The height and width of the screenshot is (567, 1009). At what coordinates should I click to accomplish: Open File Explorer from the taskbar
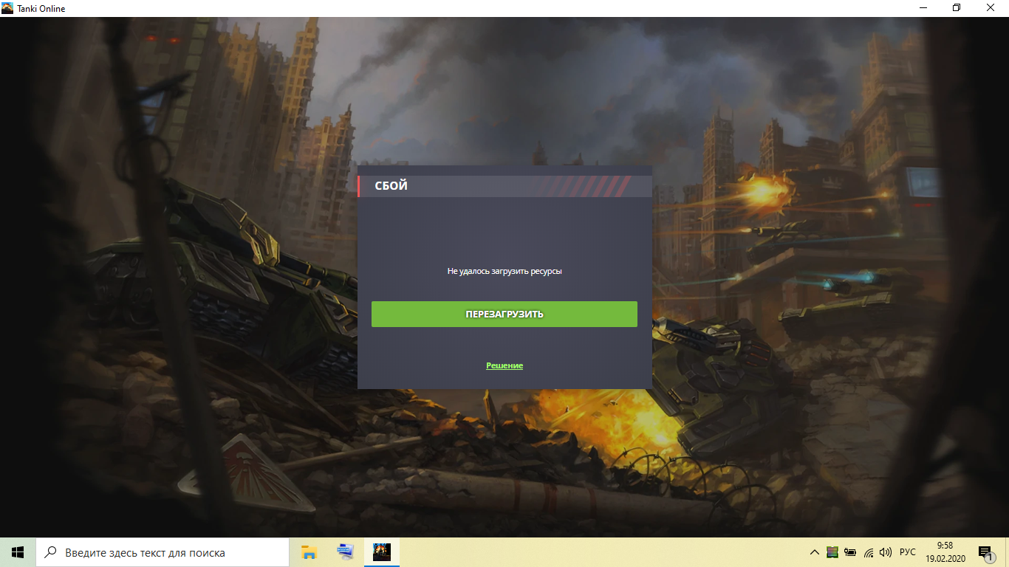[309, 552]
